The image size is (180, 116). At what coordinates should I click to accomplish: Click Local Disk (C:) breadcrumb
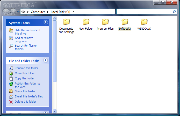tap(60, 12)
